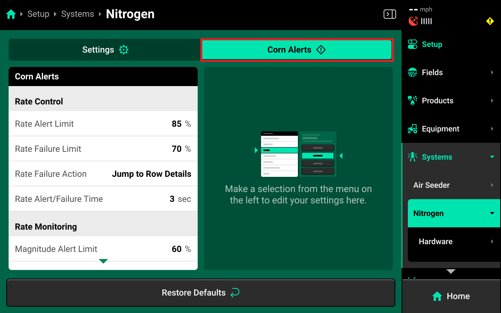Click the green home icon in breadcrumb
This screenshot has width=501, height=313.
11,14
